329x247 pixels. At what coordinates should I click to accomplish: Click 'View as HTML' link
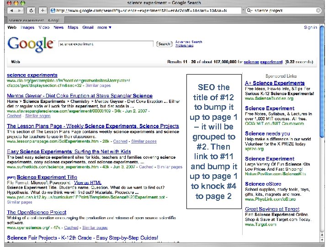87,183
